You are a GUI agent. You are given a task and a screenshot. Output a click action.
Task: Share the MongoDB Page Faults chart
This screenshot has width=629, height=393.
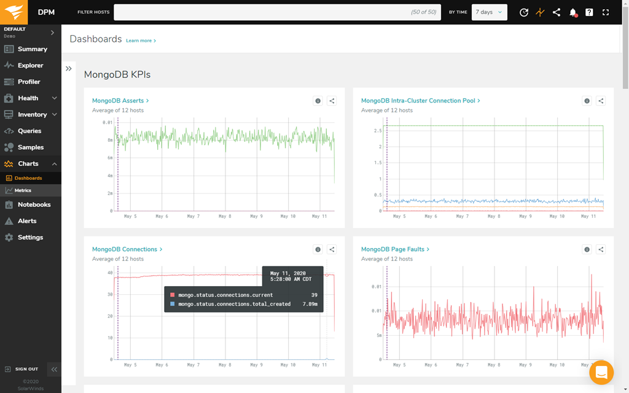(x=601, y=249)
